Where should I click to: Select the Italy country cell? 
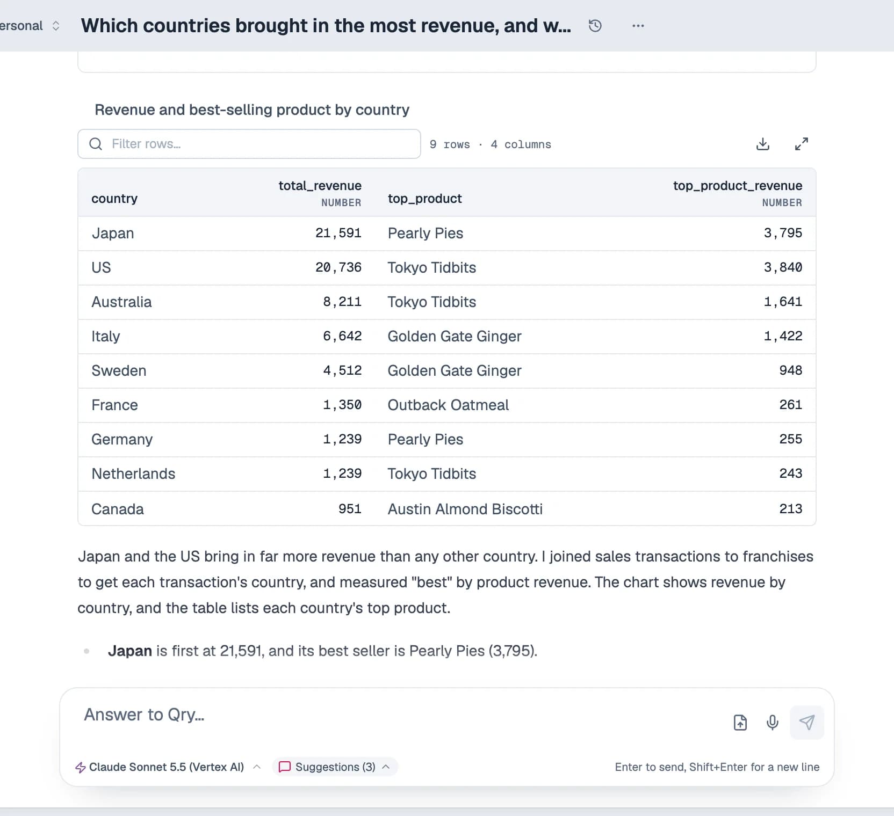(x=105, y=337)
